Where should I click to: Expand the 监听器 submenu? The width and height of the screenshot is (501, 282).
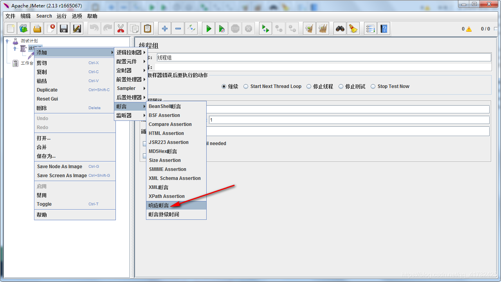tap(131, 115)
